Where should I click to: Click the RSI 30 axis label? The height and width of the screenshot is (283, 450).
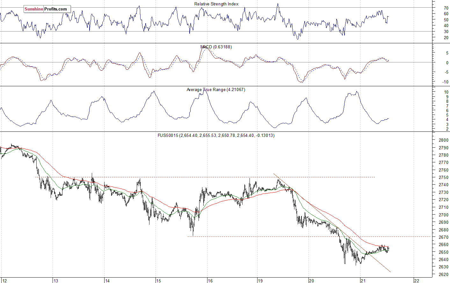click(446, 32)
